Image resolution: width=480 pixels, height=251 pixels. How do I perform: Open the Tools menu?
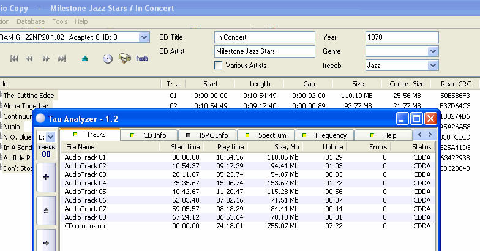60,21
